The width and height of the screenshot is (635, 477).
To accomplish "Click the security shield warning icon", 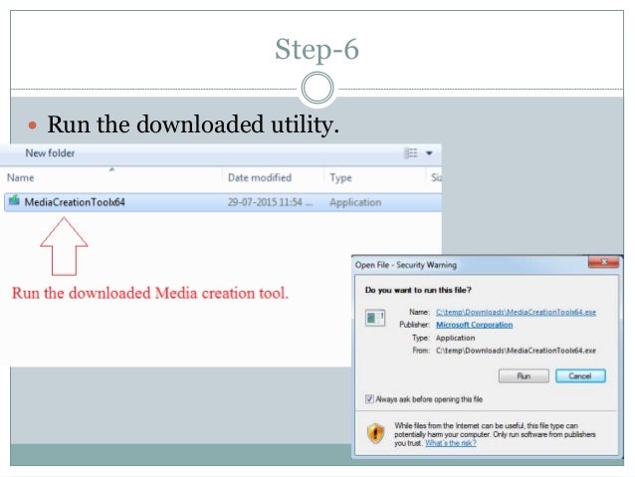I will click(x=375, y=433).
